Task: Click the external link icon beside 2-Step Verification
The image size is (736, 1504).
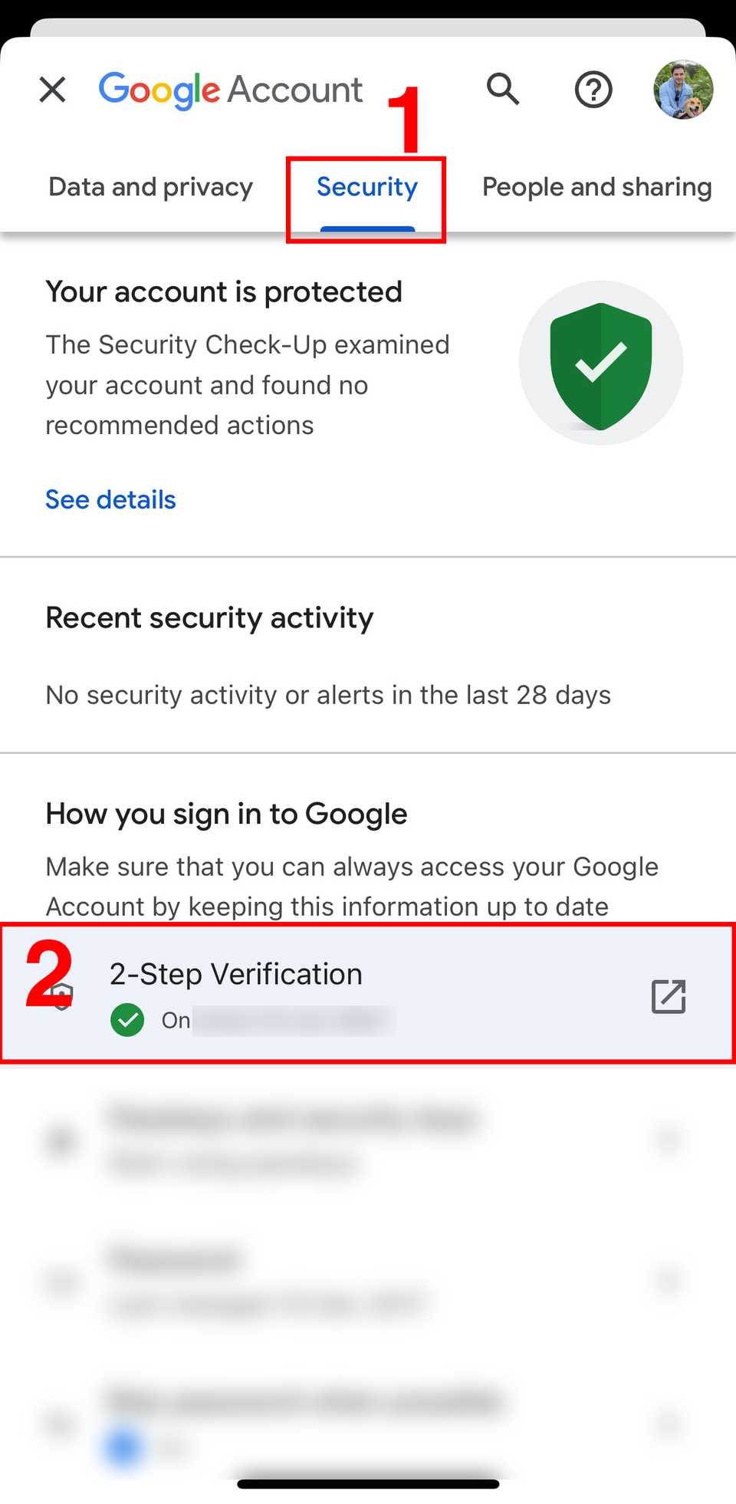Action: coord(668,996)
